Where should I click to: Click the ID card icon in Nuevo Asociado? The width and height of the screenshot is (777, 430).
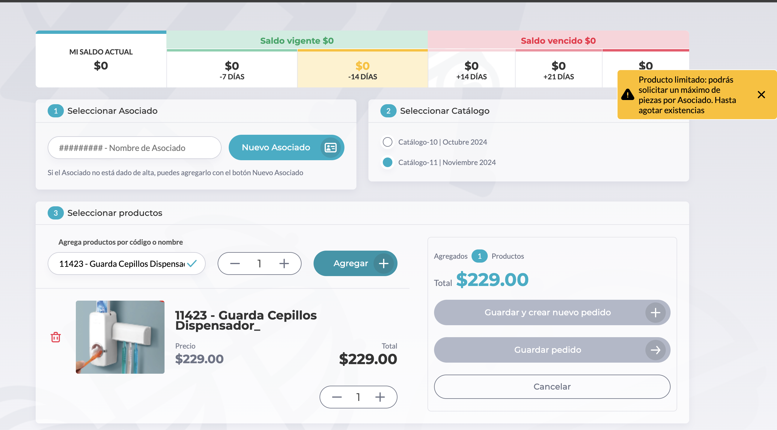[x=330, y=147]
